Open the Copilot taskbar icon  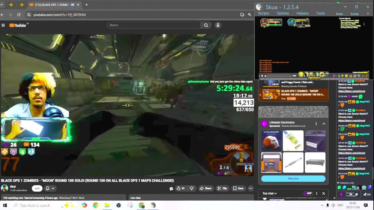pos(84,205)
